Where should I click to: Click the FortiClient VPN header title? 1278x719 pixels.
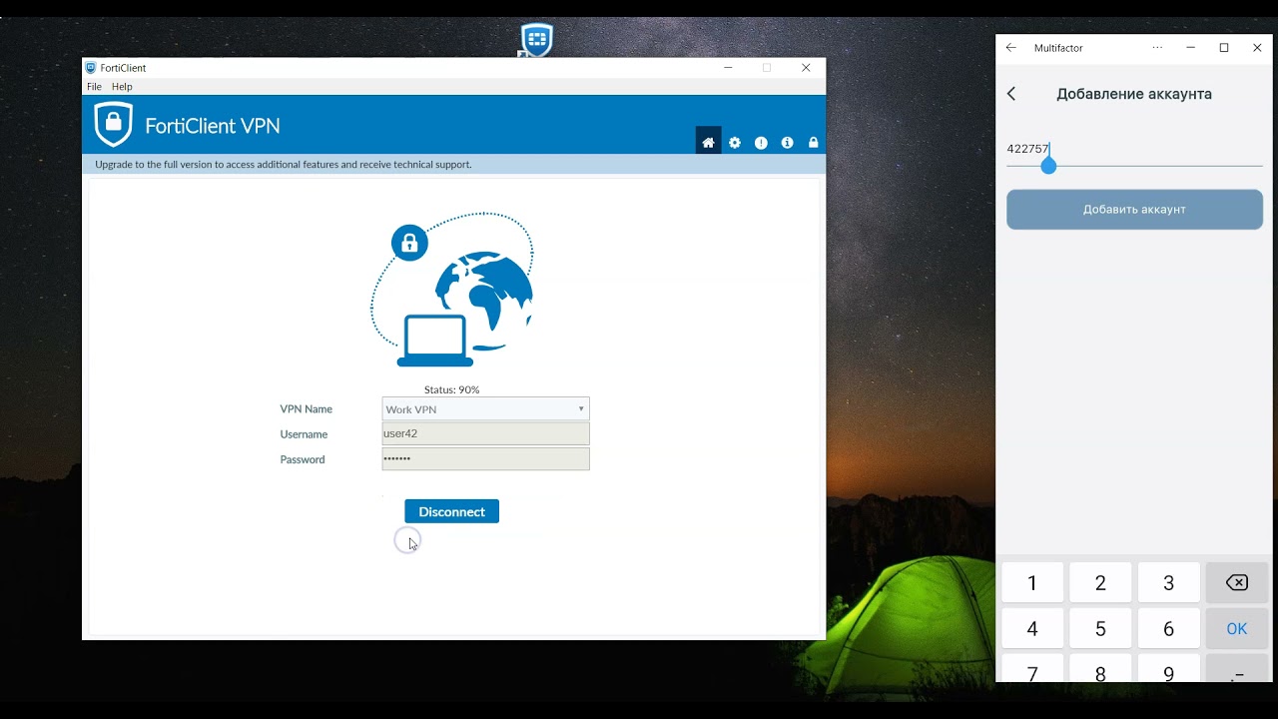point(213,126)
